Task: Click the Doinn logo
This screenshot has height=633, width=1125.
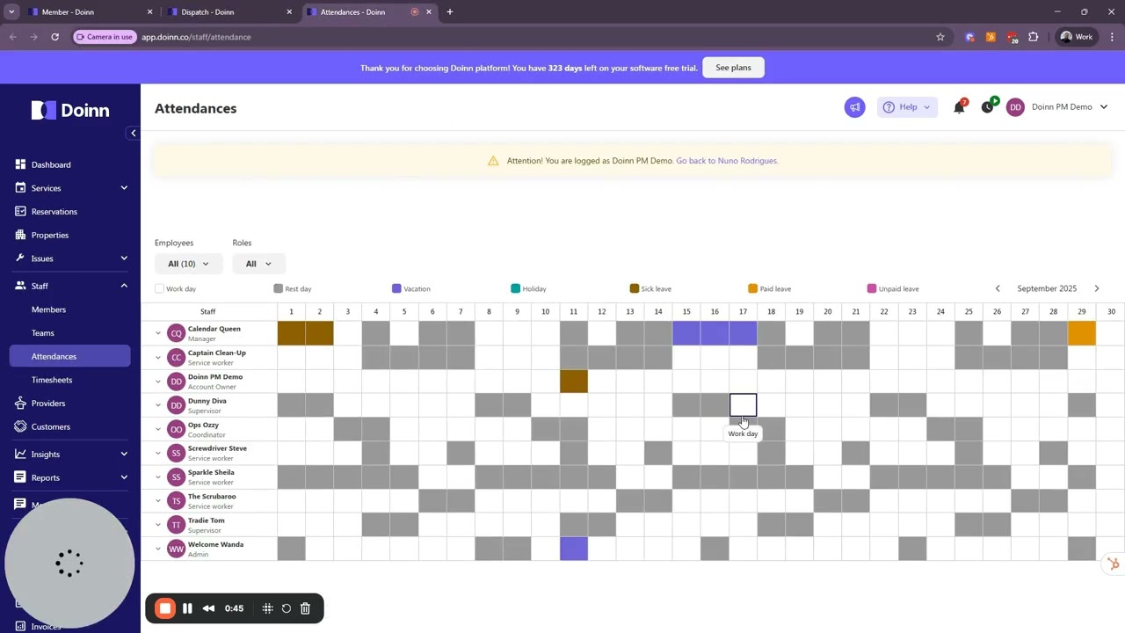Action: (x=70, y=110)
